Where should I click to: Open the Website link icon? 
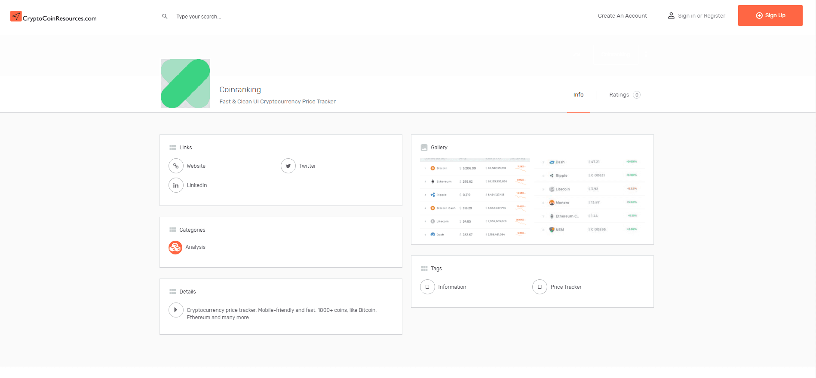(x=176, y=166)
